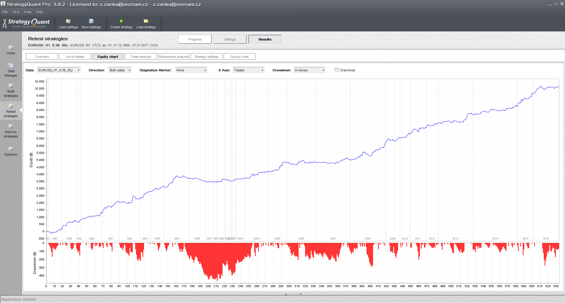
Task: Switch to the List of trades tab
Action: [75, 57]
